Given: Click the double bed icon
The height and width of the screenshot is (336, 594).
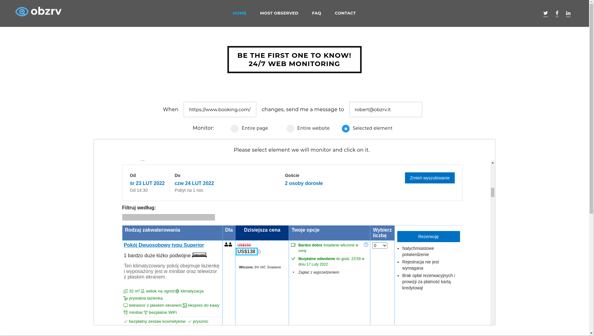Looking at the screenshot, I should click(x=199, y=255).
